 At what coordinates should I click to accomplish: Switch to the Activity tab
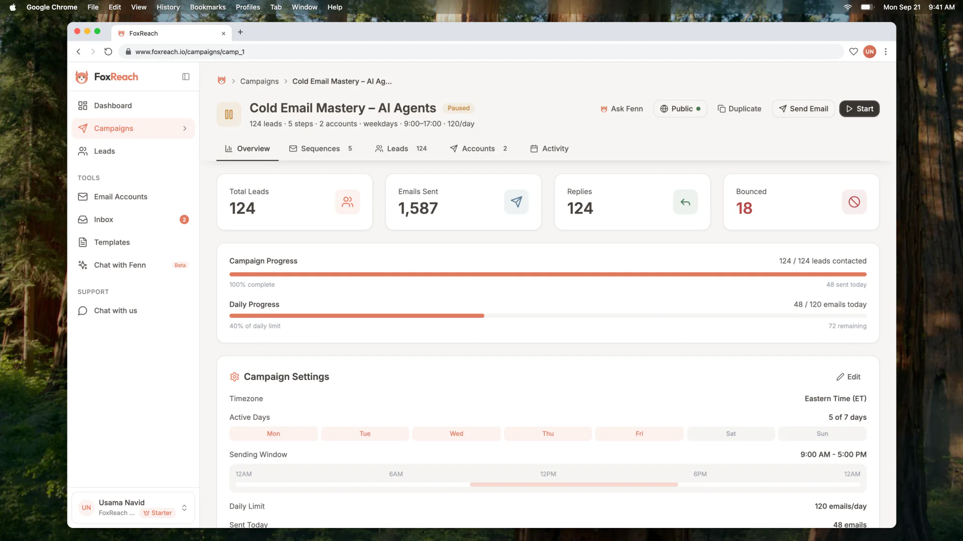pos(549,149)
